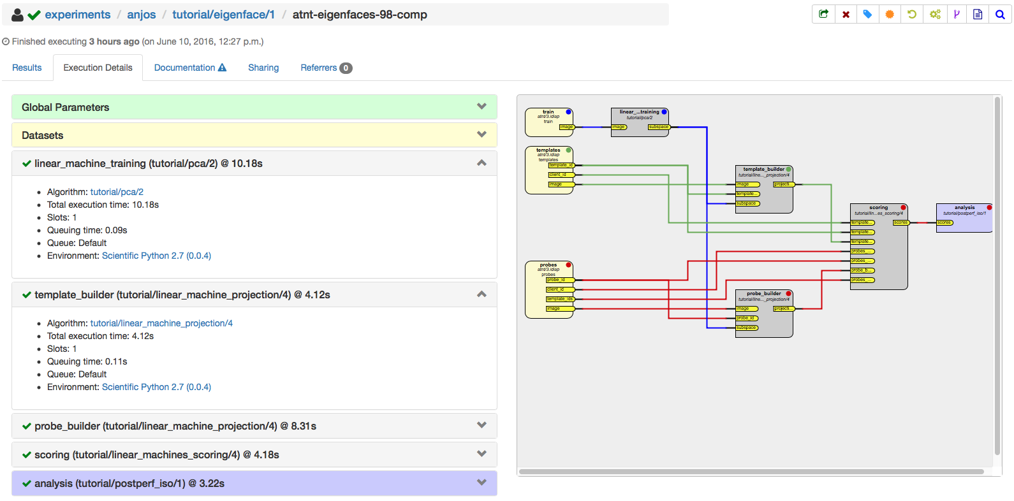Click the blue document icon

[978, 14]
